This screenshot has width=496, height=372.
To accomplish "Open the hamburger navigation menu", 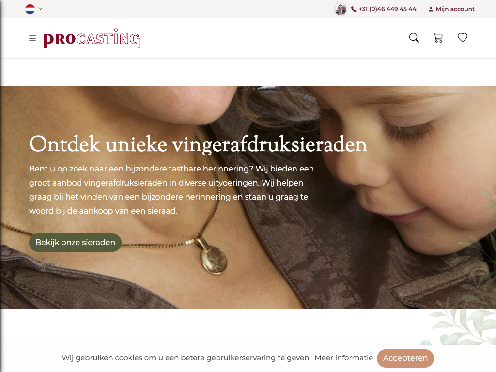I will pos(32,38).
